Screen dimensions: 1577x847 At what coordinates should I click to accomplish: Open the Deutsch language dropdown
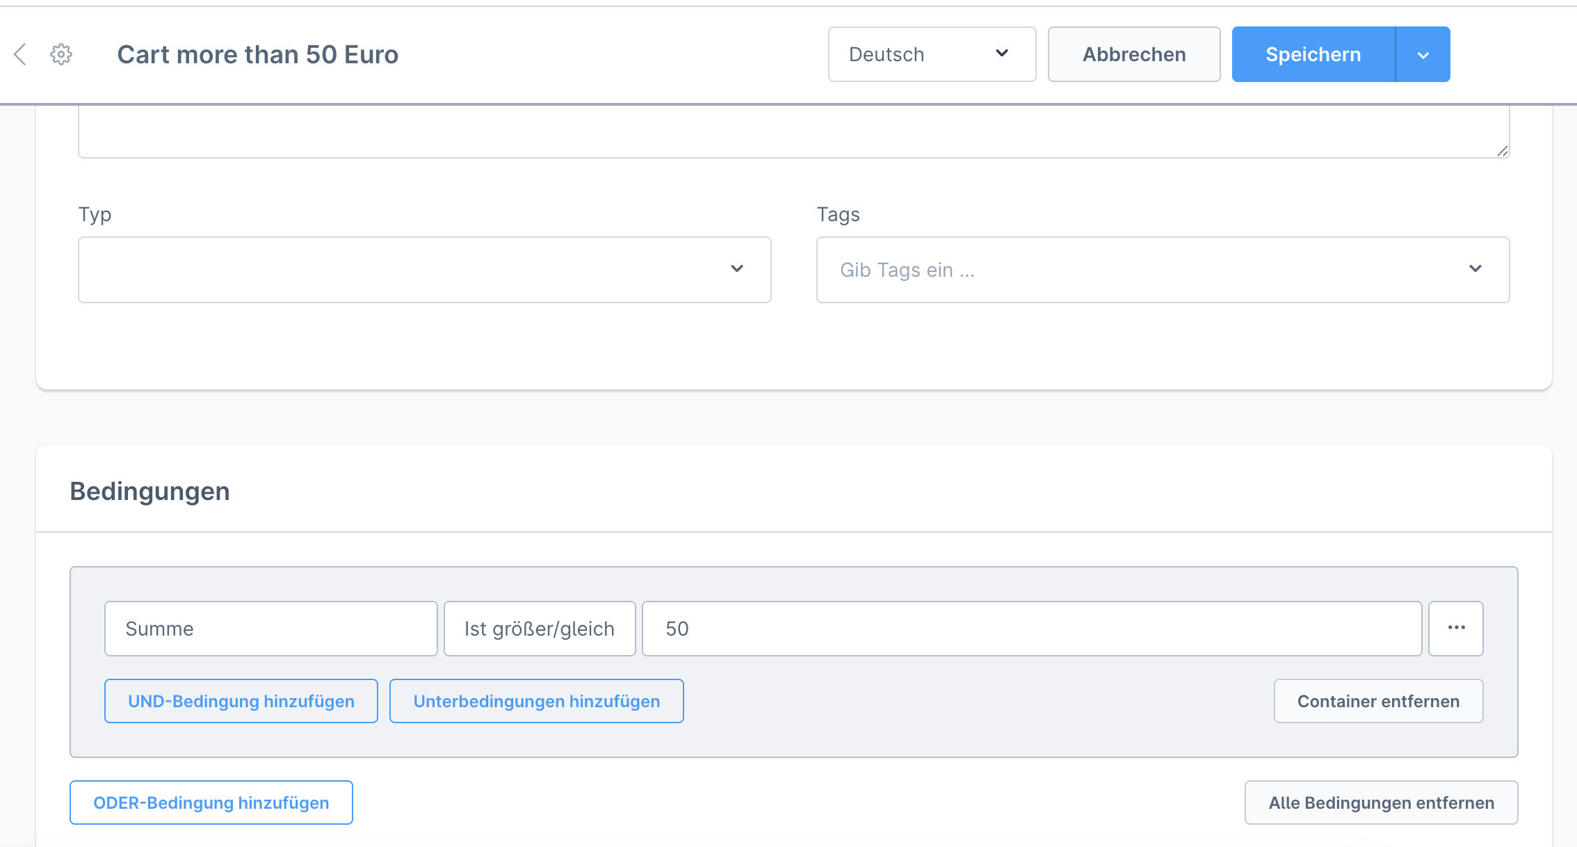[x=932, y=54]
